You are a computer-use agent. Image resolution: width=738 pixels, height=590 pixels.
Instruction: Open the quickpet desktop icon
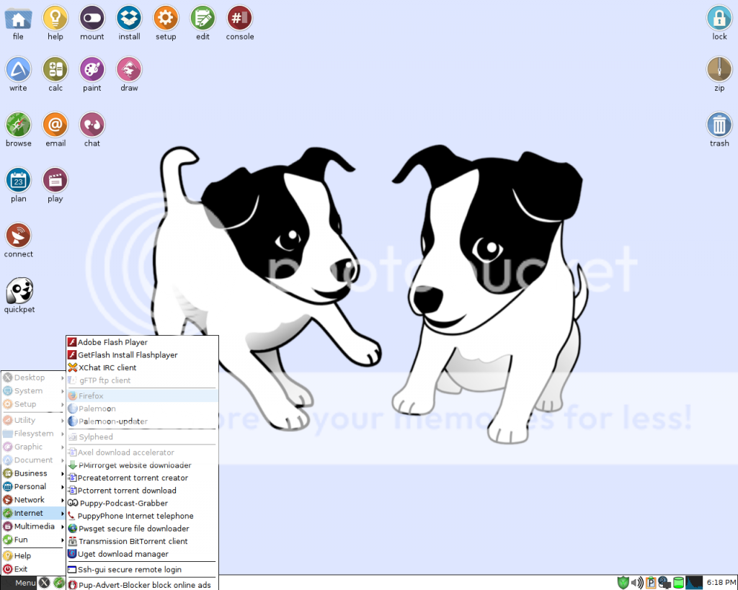(x=19, y=292)
